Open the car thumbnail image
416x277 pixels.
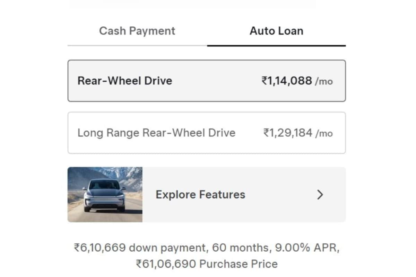click(x=105, y=195)
